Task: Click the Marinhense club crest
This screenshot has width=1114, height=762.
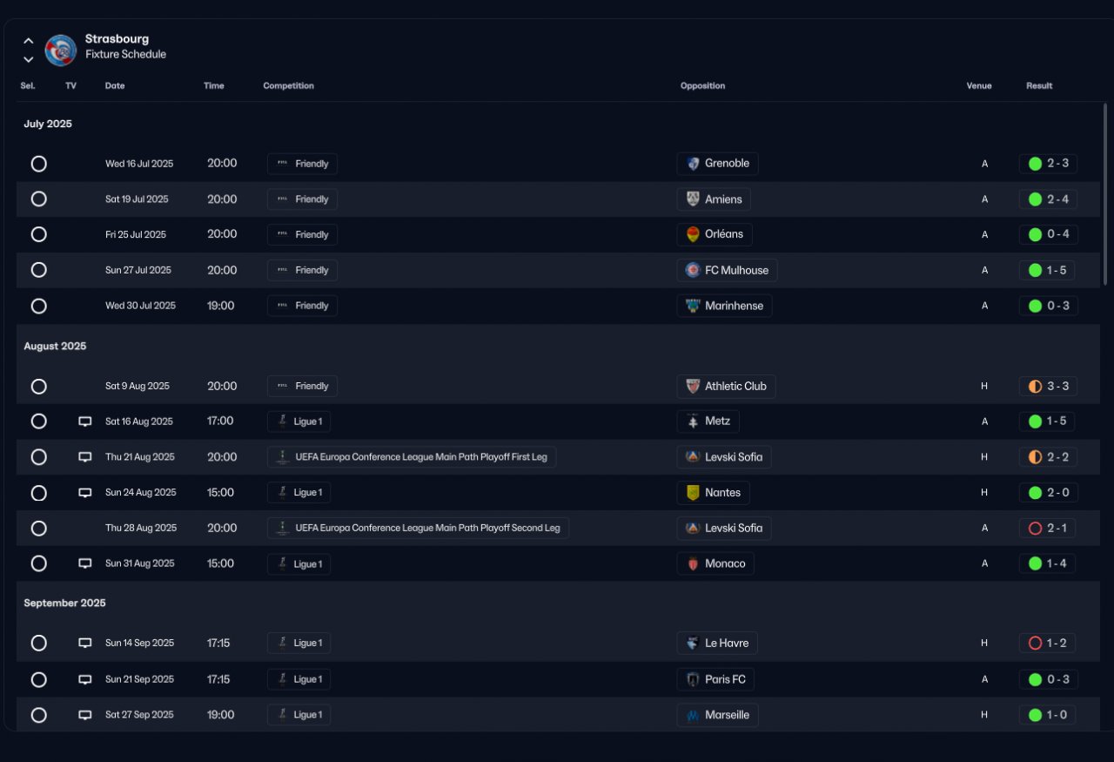Action: click(x=693, y=306)
